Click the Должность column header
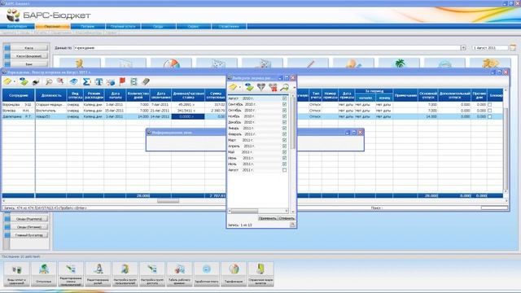The height and width of the screenshot is (293, 521). pos(51,95)
